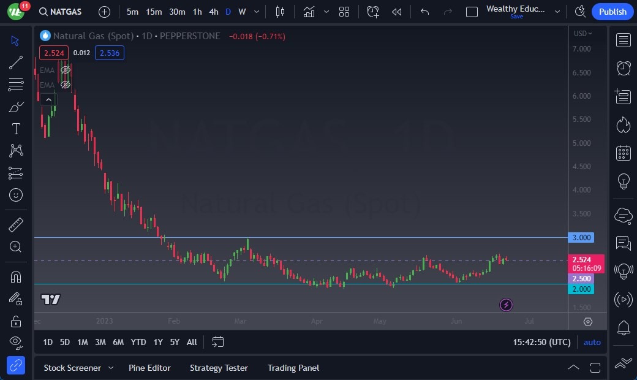Click the layout square checkbox icon
This screenshot has height=380, width=637.
point(472,12)
